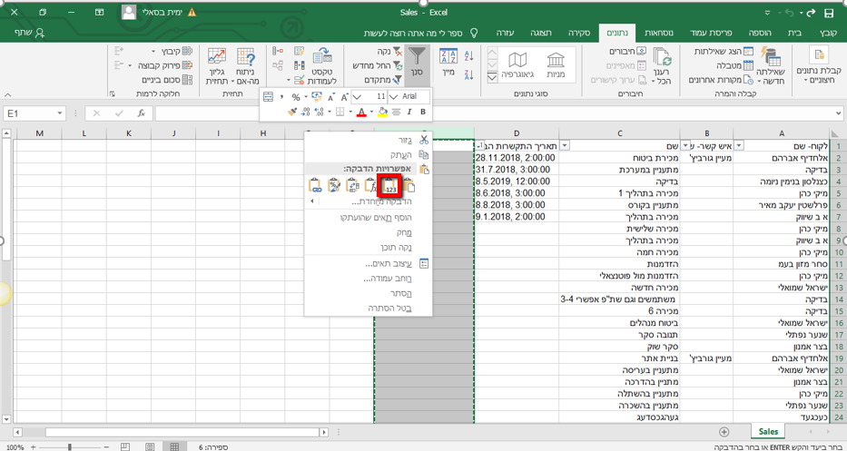Add a new sheet with the plus button
Viewport: 847px width, 451px height.
(x=724, y=432)
